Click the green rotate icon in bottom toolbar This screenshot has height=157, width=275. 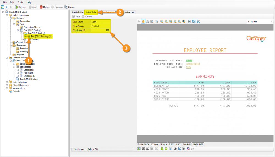coord(162,149)
